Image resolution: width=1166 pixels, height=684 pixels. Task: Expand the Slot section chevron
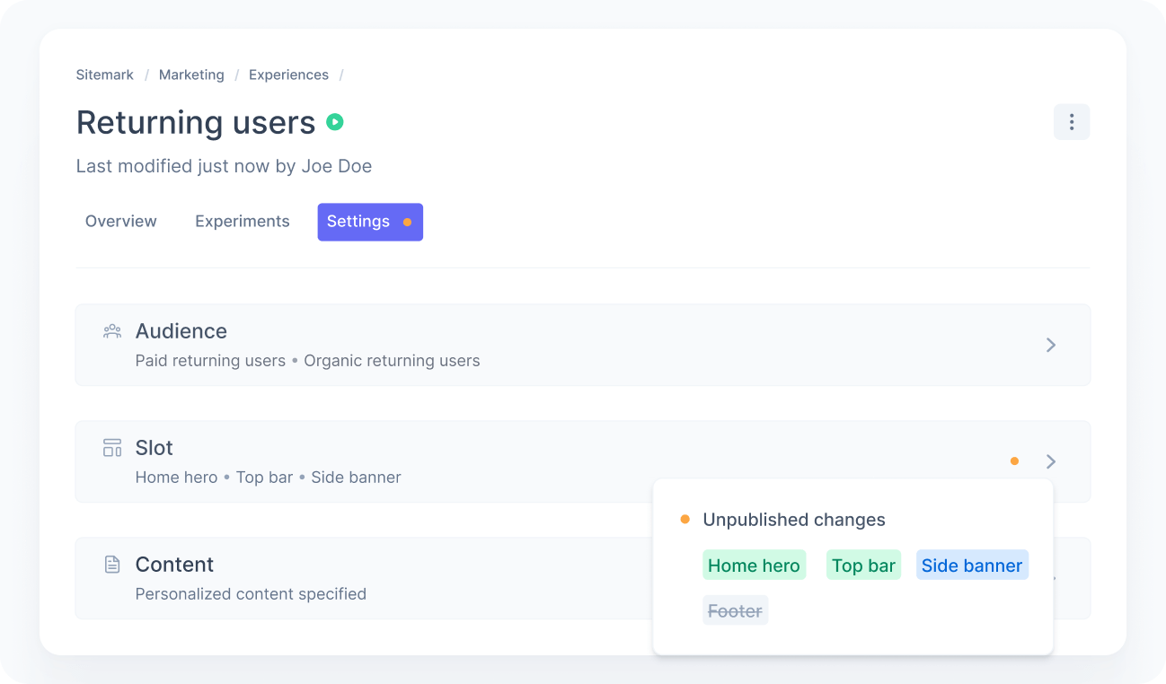(x=1050, y=461)
